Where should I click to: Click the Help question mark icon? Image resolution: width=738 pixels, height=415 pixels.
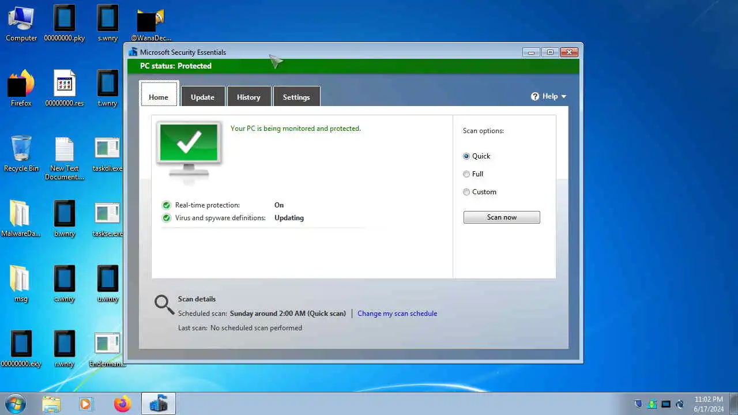click(535, 96)
